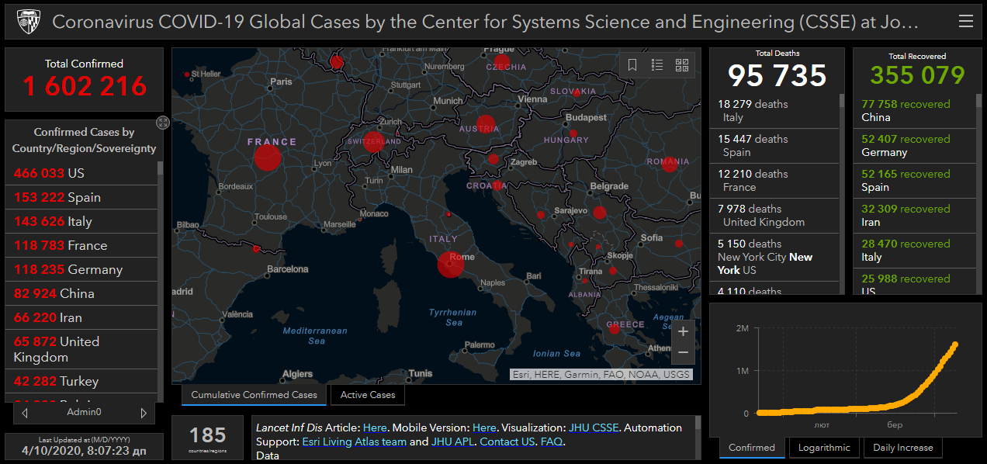Open the Mobile Version 'Here' link
The width and height of the screenshot is (987, 464).
[x=484, y=428]
